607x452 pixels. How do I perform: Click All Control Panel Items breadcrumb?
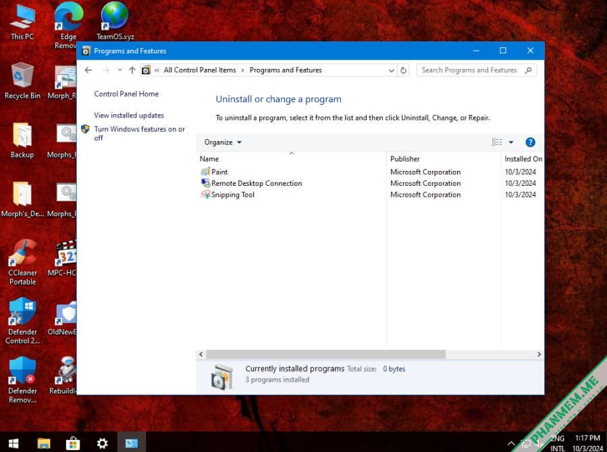point(200,70)
